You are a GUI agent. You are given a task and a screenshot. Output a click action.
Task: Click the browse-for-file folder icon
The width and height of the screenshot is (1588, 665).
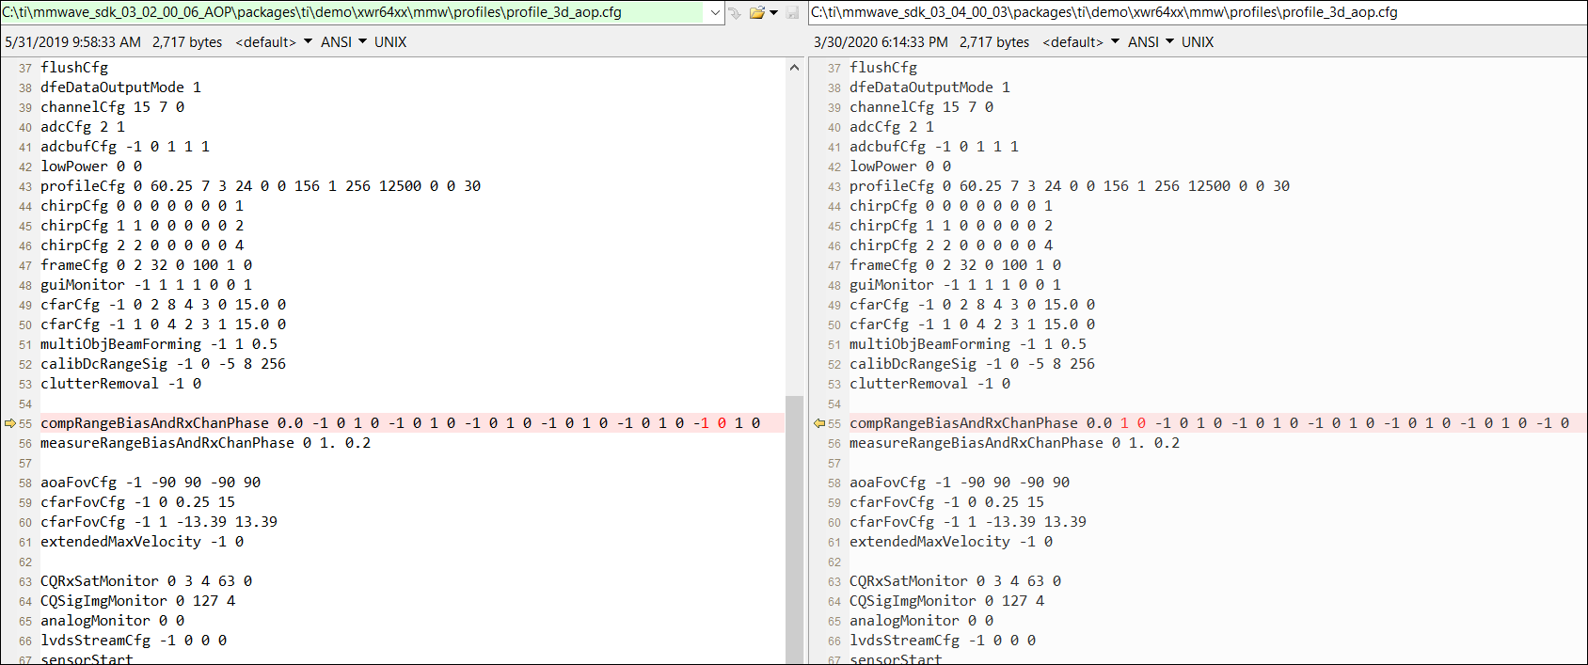(756, 12)
